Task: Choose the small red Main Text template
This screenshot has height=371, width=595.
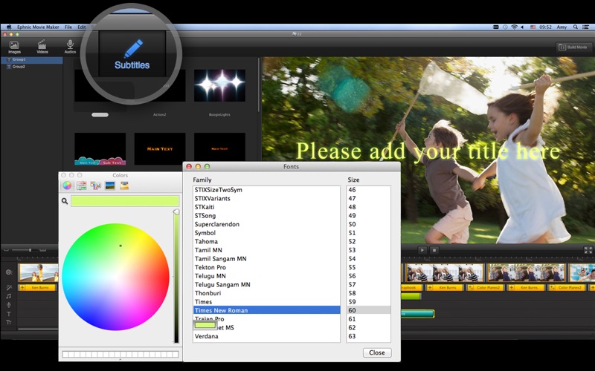Action: (x=219, y=149)
